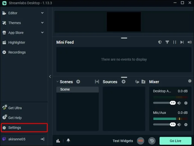Open Mic/Aux source settings gear
The image size is (194, 146).
(x=186, y=125)
